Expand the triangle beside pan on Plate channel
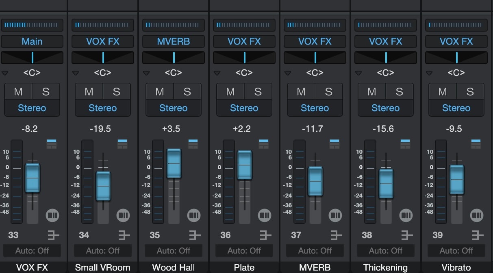The width and height of the screenshot is (493, 273). (x=217, y=73)
